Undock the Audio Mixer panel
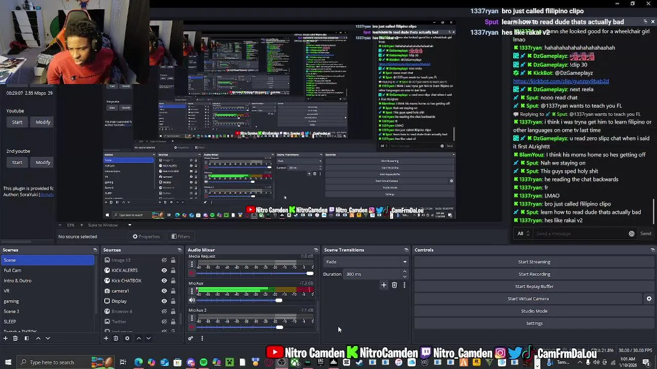Image resolution: width=657 pixels, height=369 pixels. 316,250
